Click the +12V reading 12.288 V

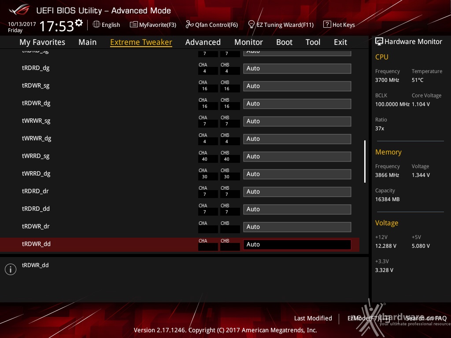tap(386, 246)
